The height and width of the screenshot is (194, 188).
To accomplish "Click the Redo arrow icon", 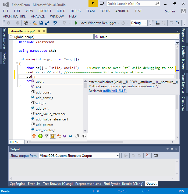I will pos(65,23).
